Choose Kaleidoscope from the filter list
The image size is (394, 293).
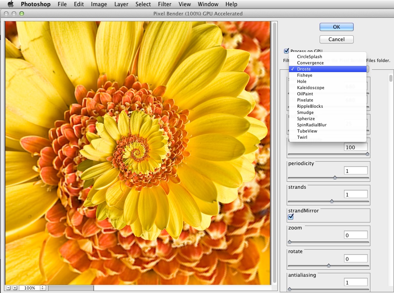click(x=310, y=88)
